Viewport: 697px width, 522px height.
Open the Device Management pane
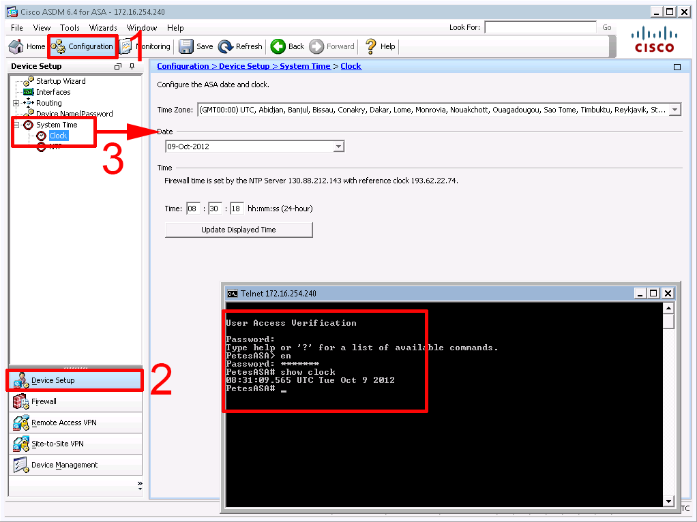tap(75, 465)
